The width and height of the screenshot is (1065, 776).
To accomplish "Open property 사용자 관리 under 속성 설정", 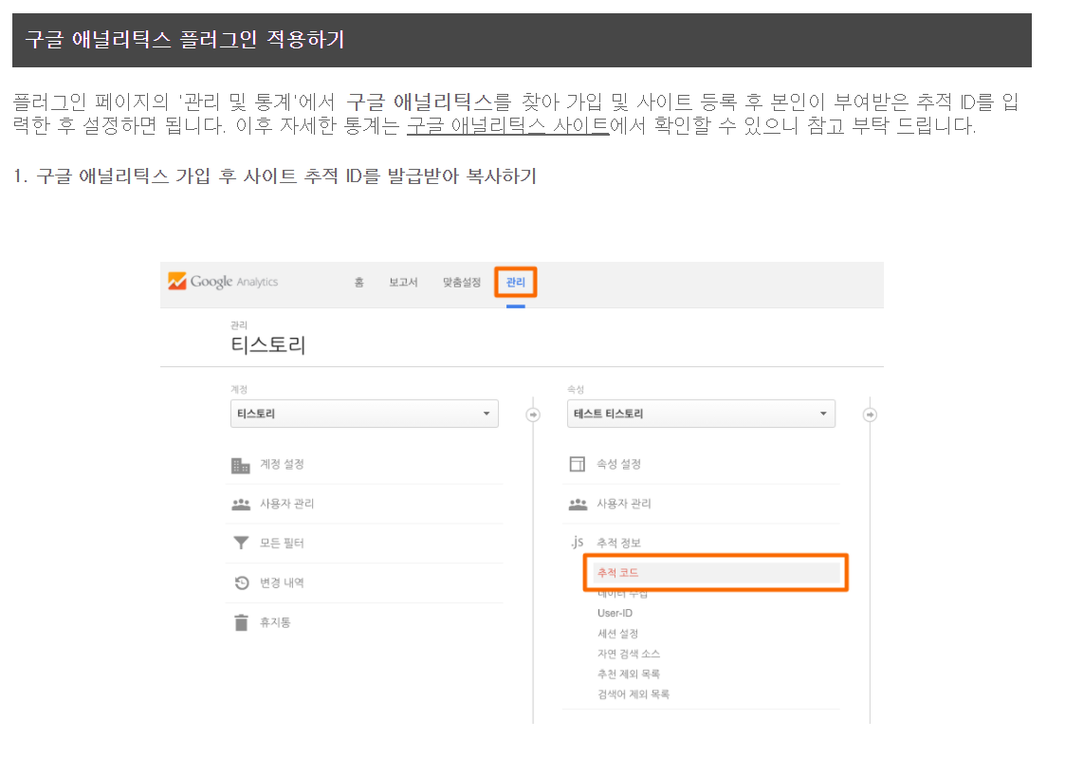I will [x=623, y=504].
